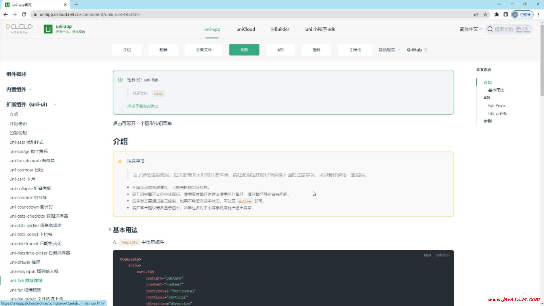
Task: Click the uni-app green logo
Action: [x=48, y=29]
